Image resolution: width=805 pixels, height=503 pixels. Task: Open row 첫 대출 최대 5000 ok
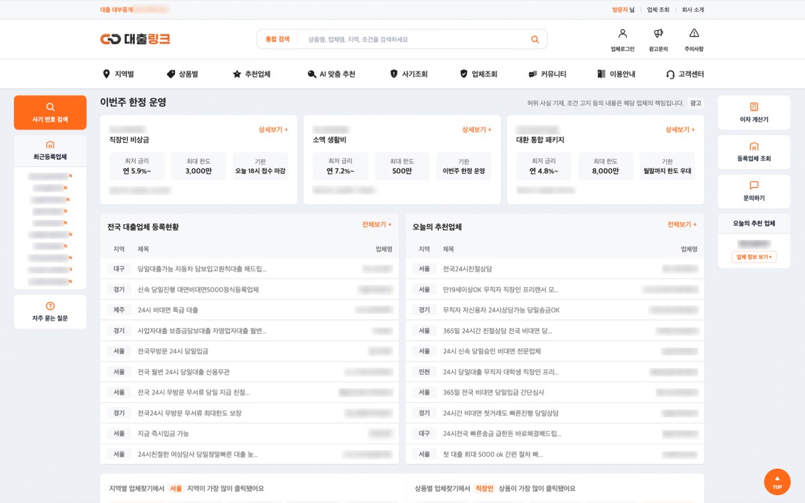(x=555, y=454)
